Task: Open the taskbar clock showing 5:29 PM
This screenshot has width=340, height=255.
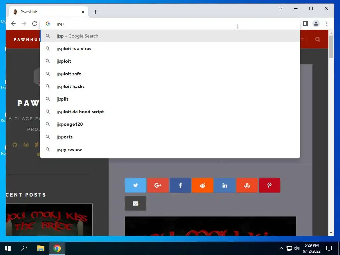Action: tap(312, 248)
